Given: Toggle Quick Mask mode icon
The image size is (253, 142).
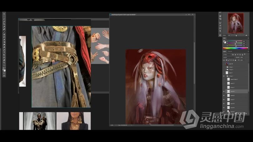Looking at the screenshot, I should [4, 74].
